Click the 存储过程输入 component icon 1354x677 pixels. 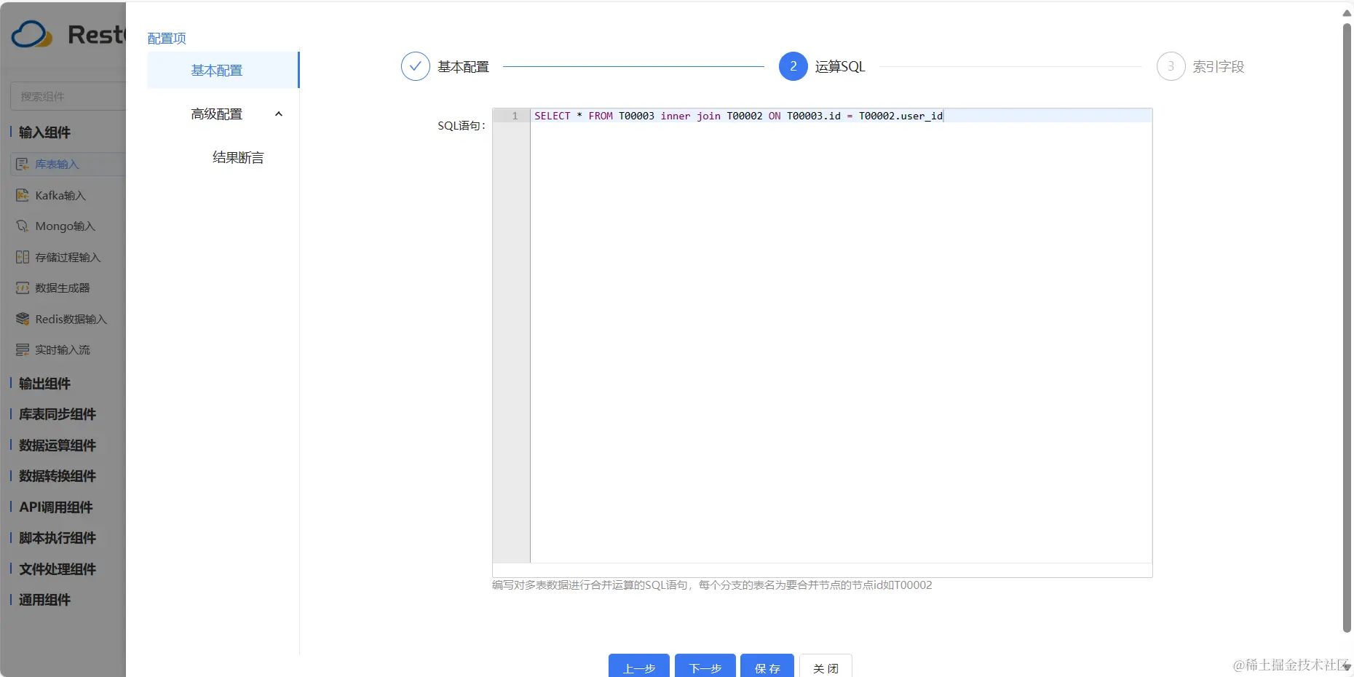point(23,257)
